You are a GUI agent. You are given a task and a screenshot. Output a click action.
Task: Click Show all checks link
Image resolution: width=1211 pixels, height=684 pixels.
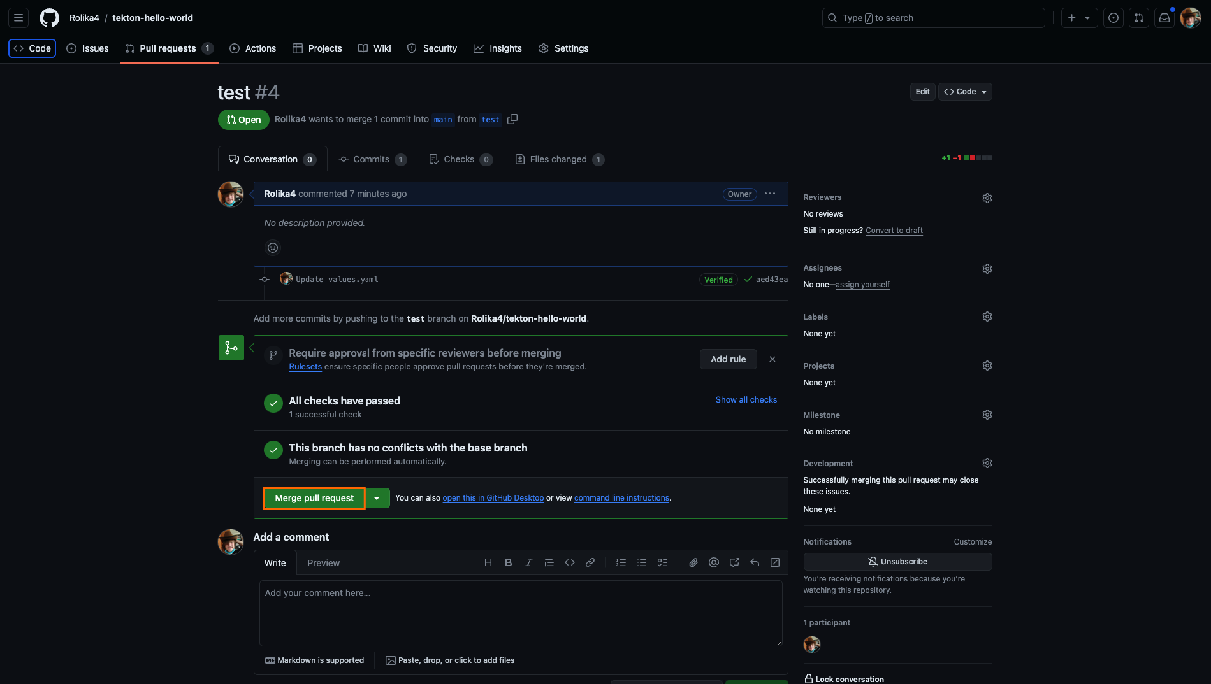click(x=746, y=400)
